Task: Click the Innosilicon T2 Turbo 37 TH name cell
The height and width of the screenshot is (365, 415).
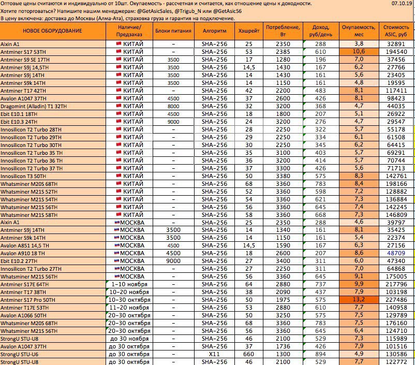Action: click(x=53, y=168)
